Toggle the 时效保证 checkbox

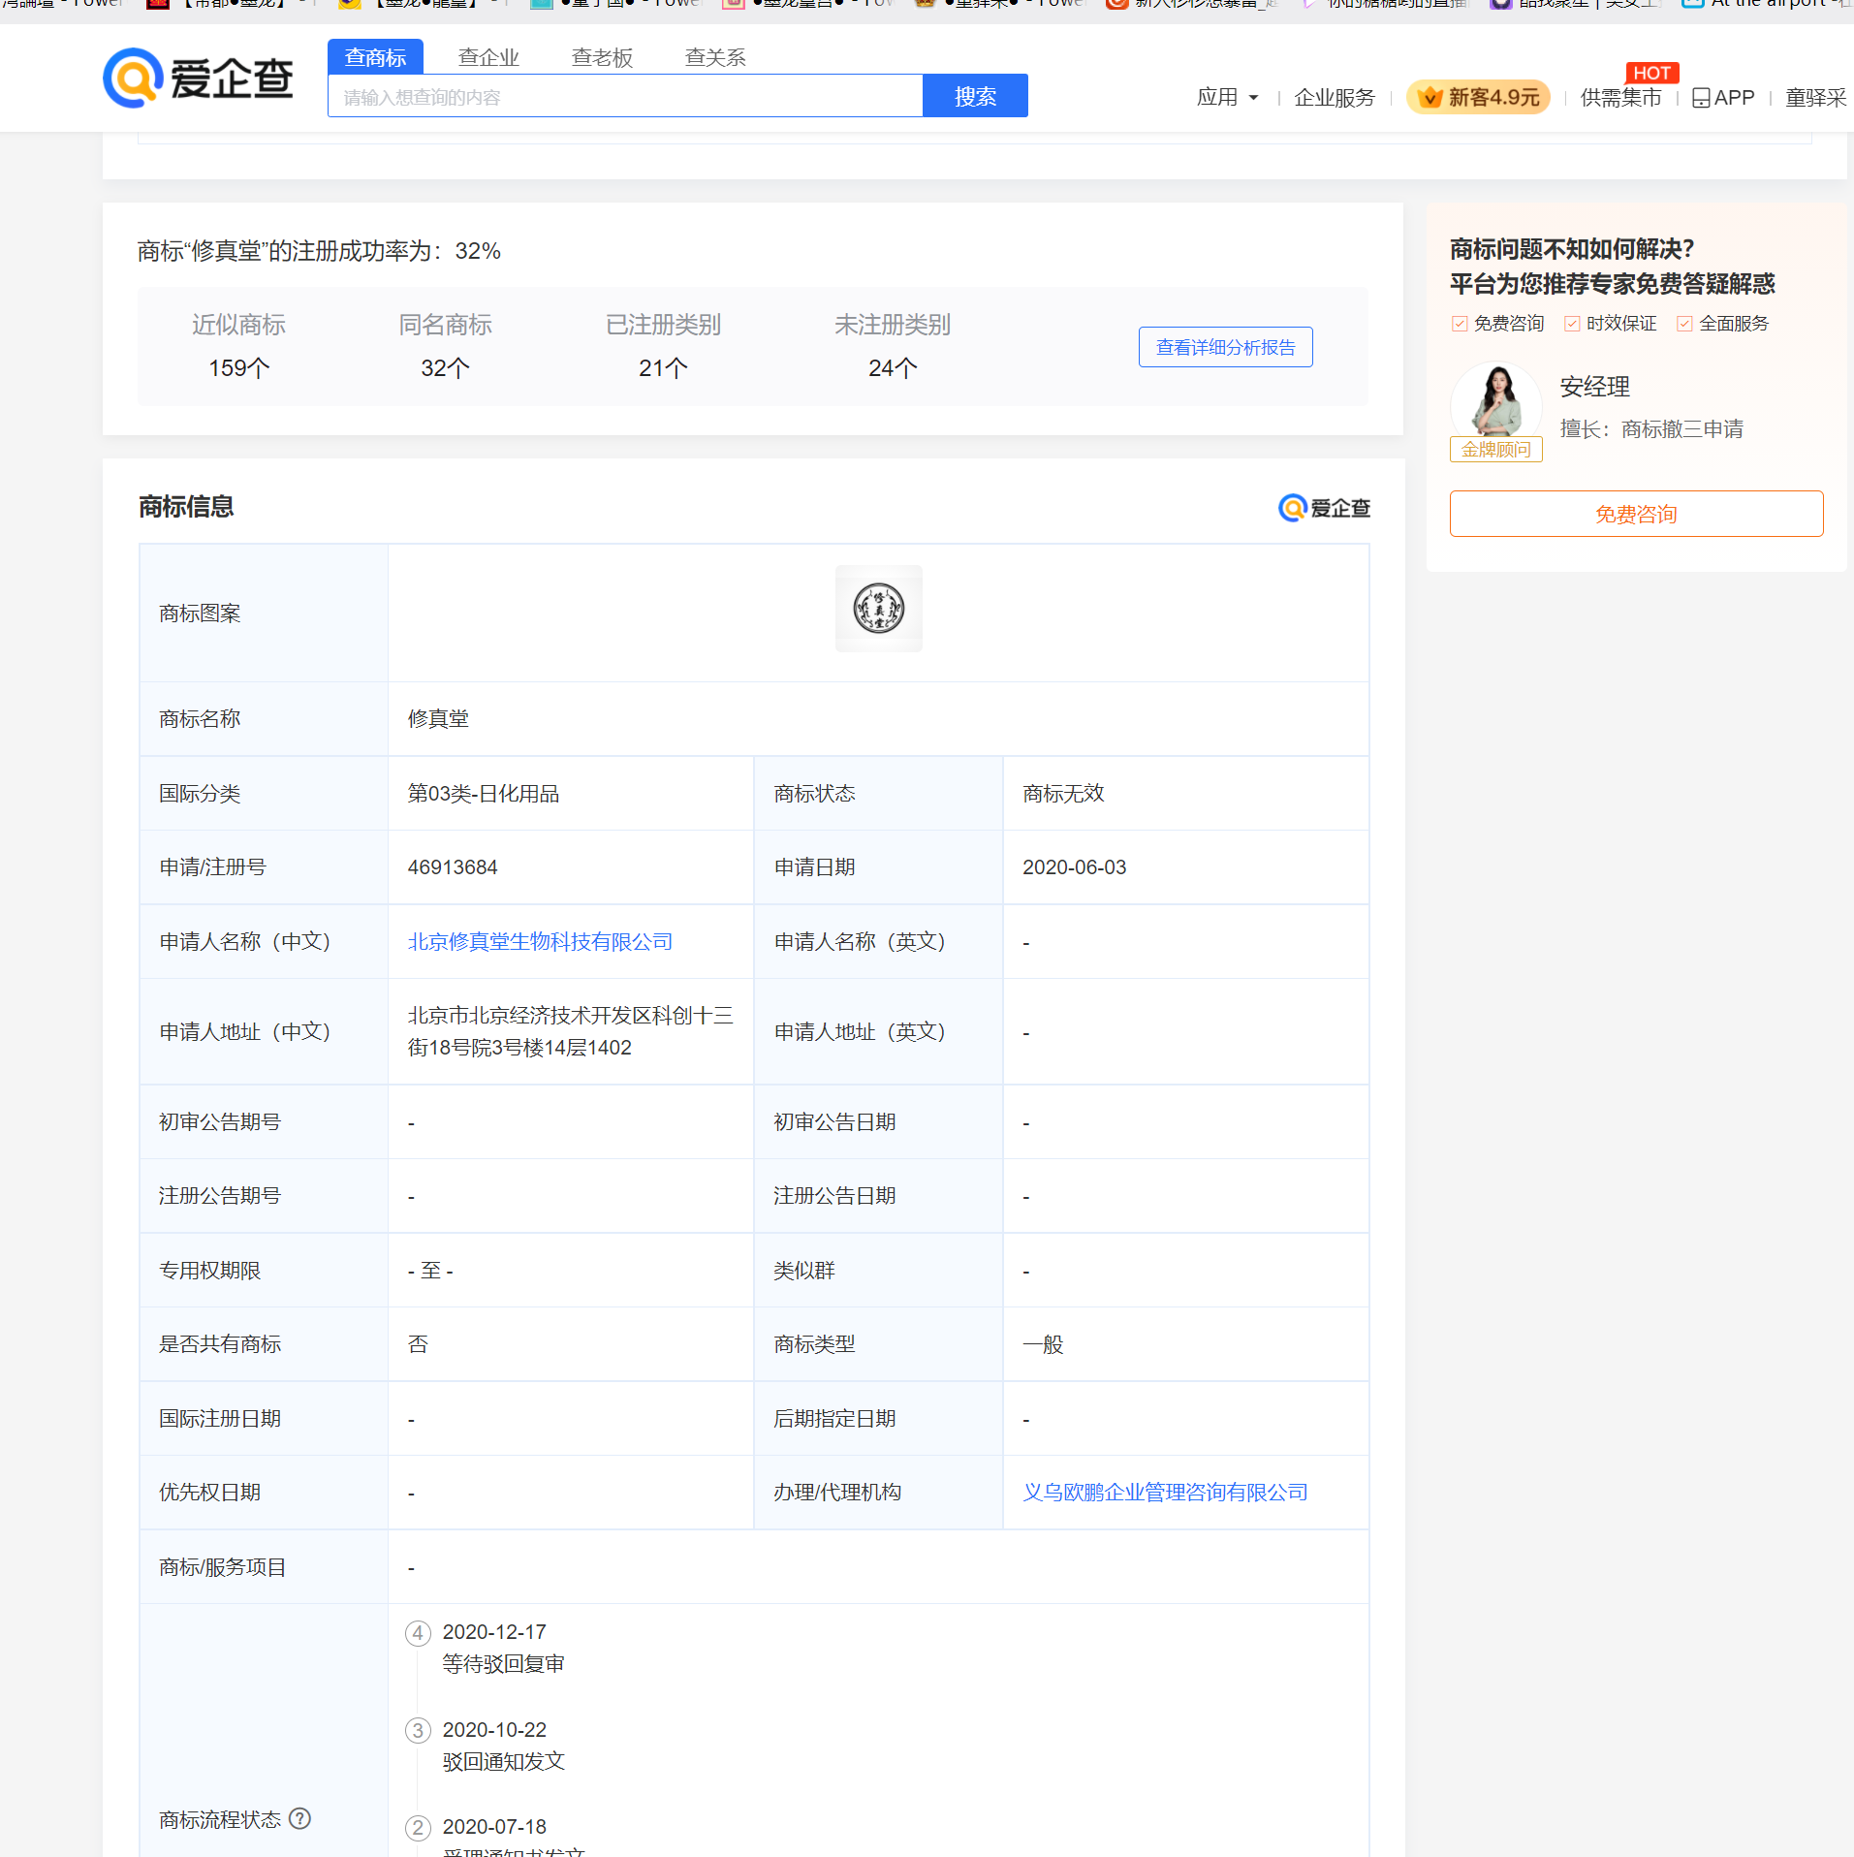[1572, 324]
